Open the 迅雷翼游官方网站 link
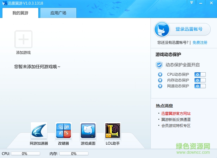 (x=176, y=114)
